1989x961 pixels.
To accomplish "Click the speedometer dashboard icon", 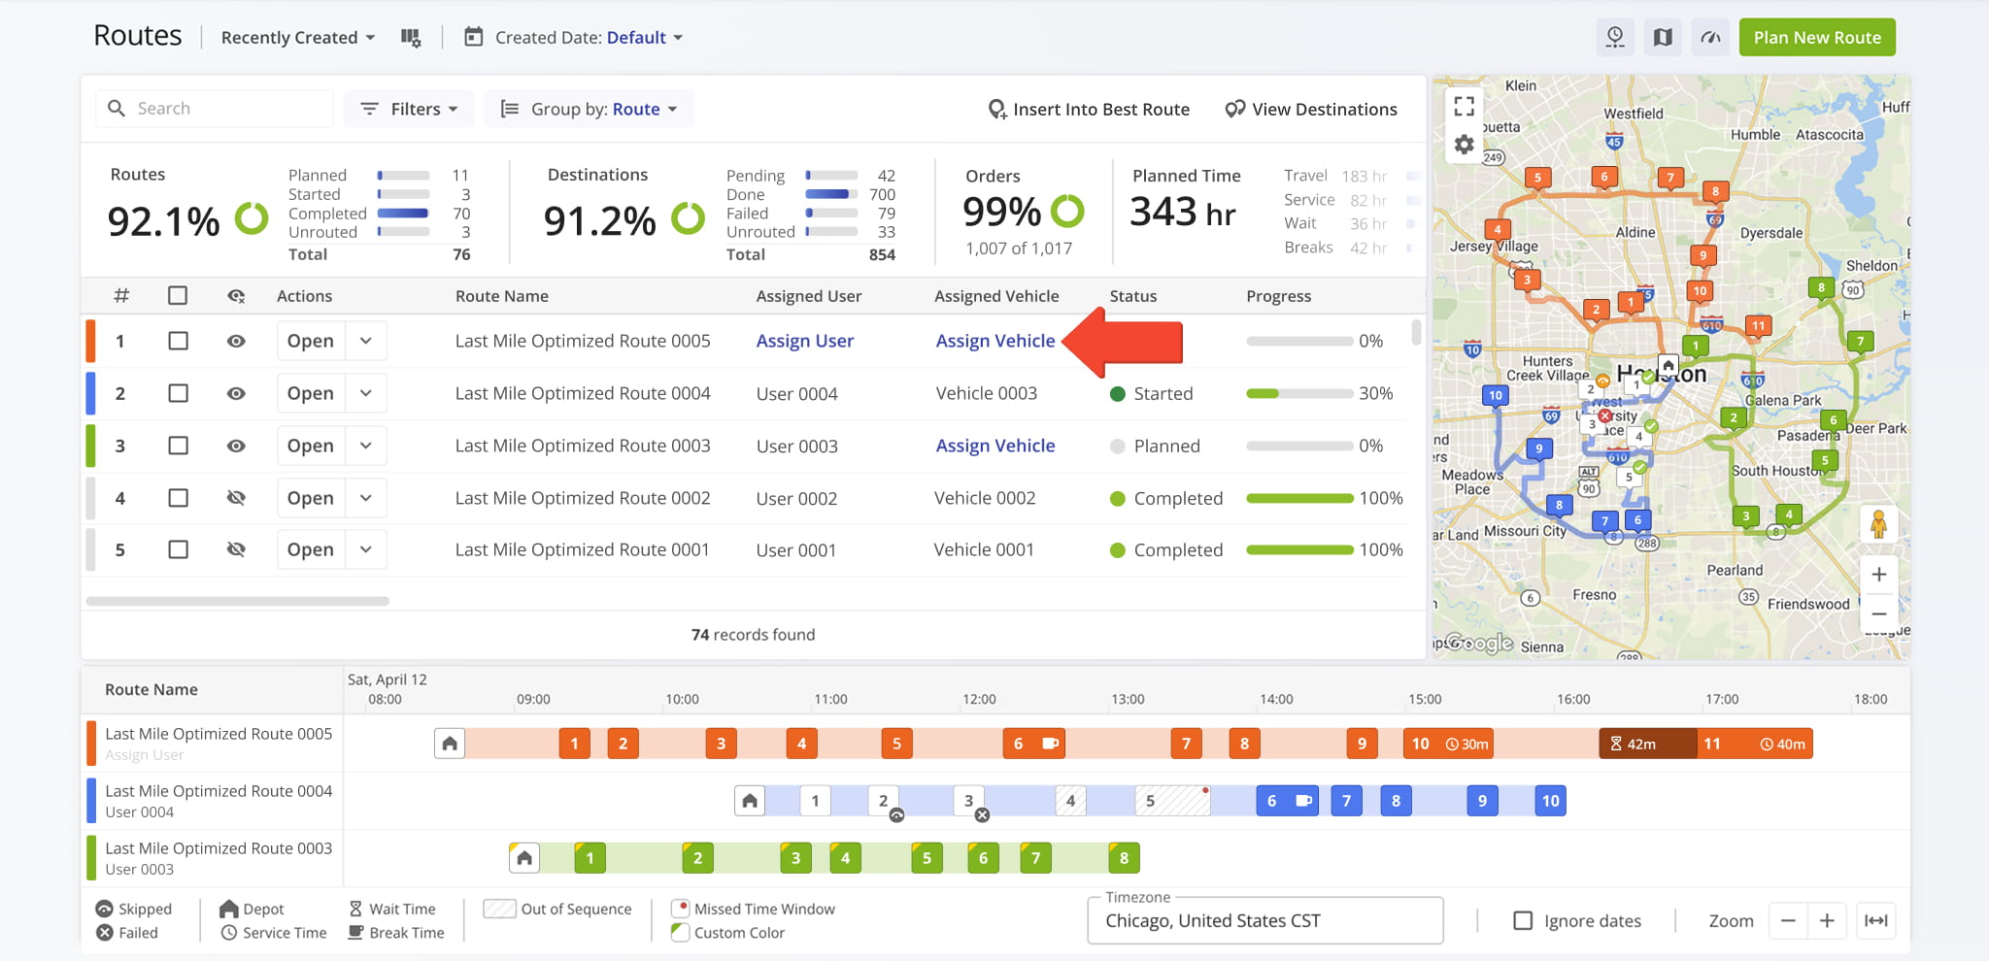I will pos(1710,38).
